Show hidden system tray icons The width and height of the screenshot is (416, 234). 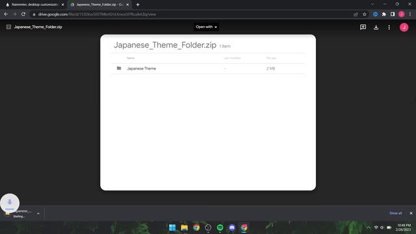tap(369, 227)
